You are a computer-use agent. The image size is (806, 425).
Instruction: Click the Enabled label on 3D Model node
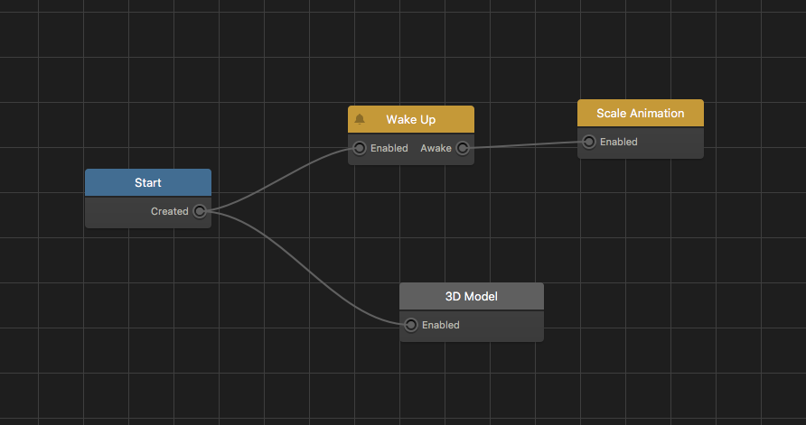[x=440, y=325]
